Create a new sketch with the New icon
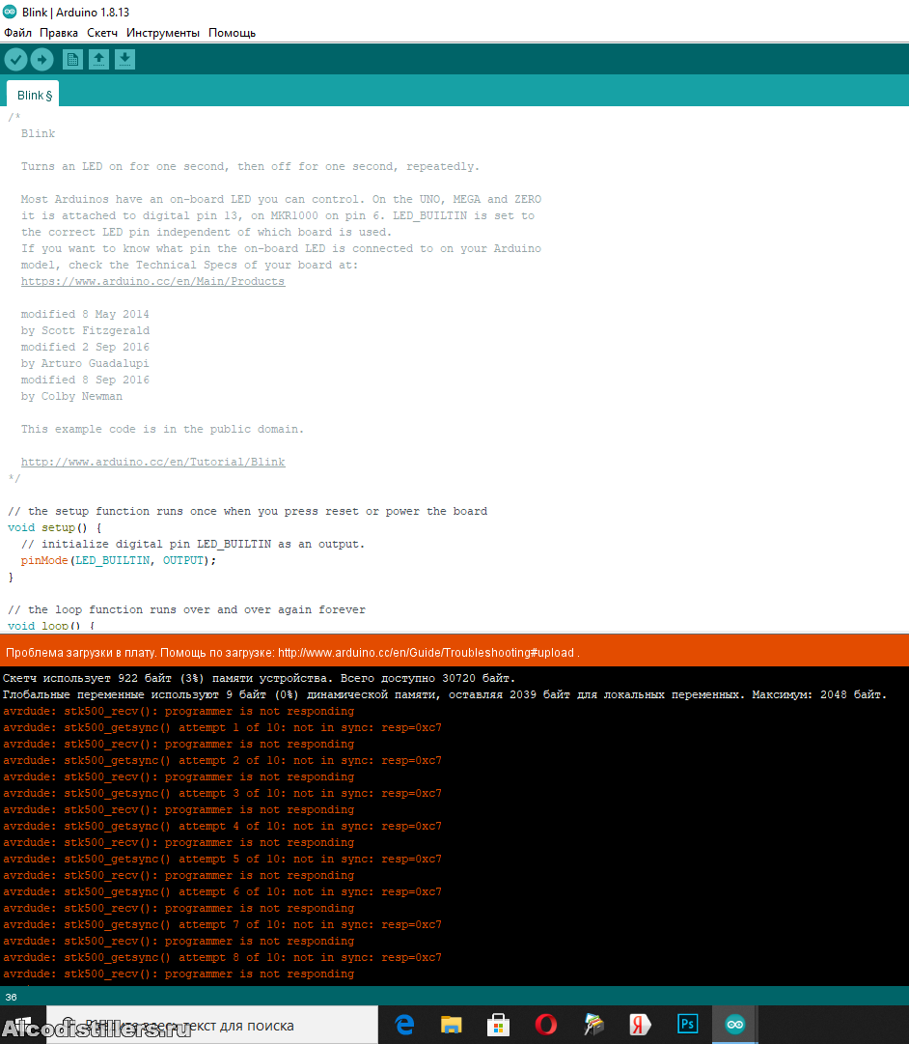This screenshot has height=1044, width=909. (72, 60)
